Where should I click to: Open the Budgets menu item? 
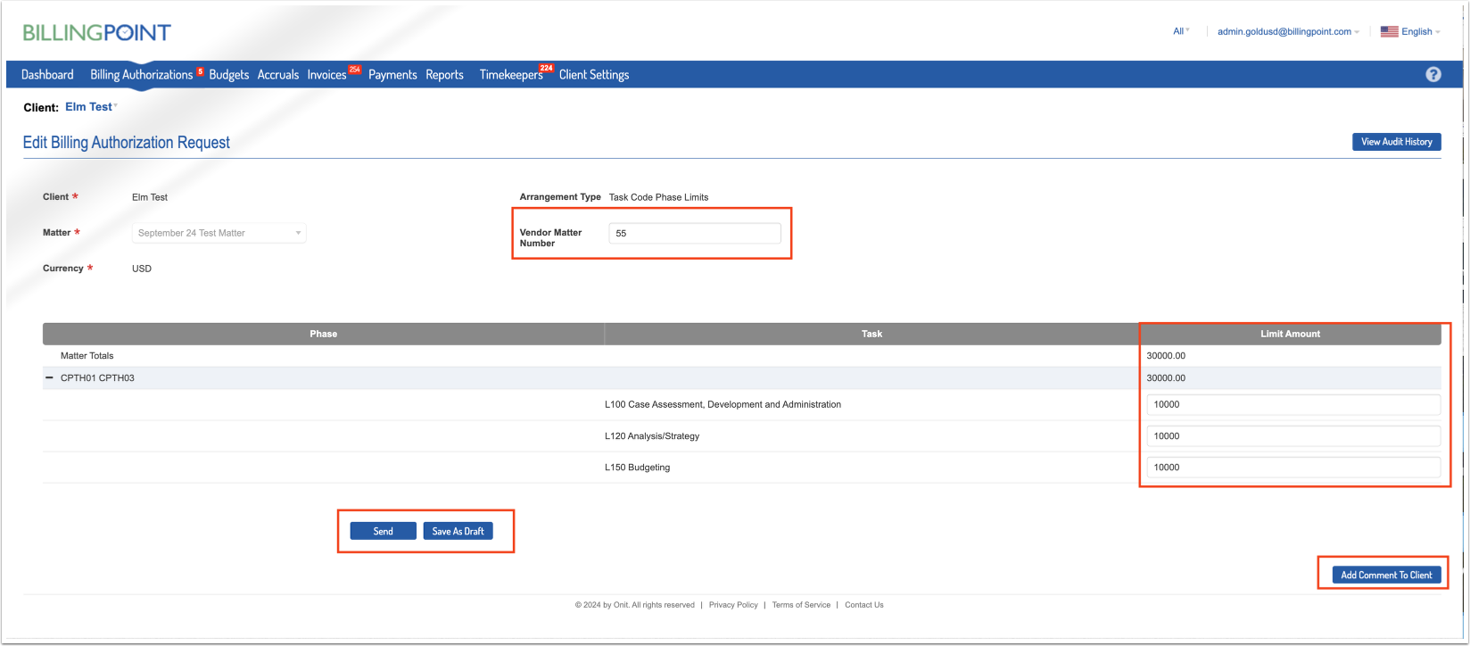coord(229,75)
